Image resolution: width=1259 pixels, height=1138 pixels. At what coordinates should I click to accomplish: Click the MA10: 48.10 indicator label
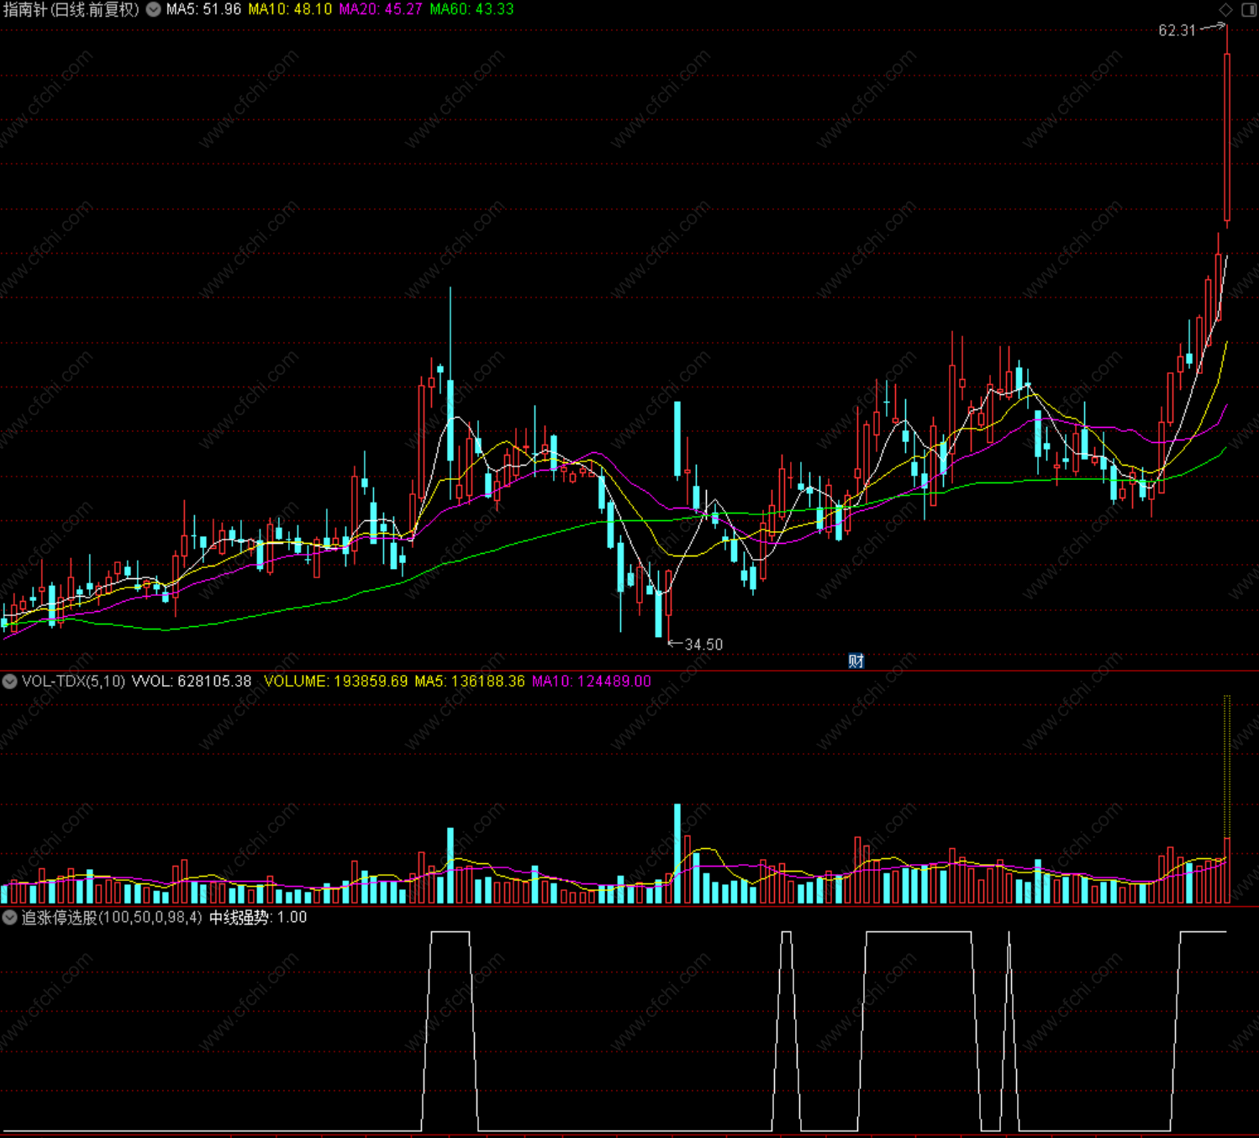[290, 9]
